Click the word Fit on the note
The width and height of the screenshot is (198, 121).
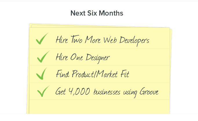point(124,74)
